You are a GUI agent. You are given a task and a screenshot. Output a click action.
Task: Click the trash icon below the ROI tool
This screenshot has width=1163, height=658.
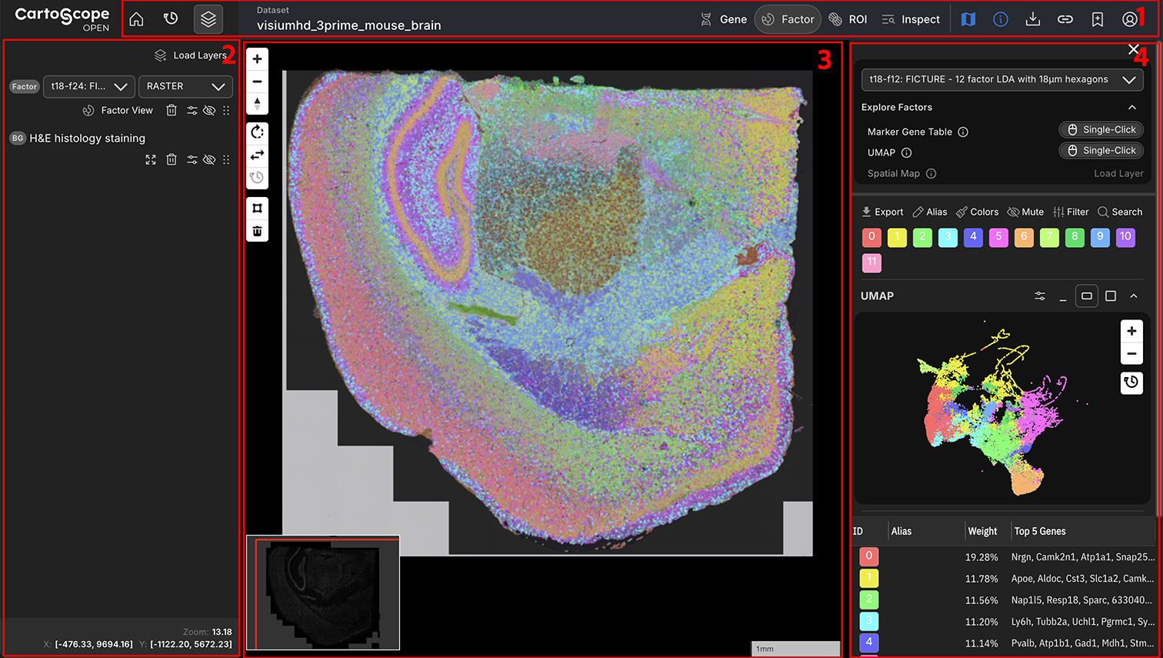[x=257, y=230]
